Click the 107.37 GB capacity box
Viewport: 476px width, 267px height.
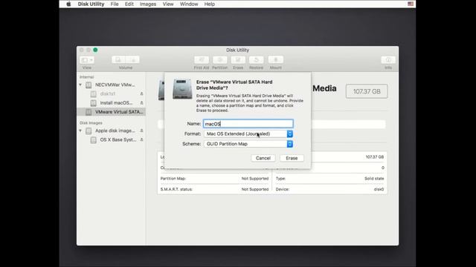367,91
